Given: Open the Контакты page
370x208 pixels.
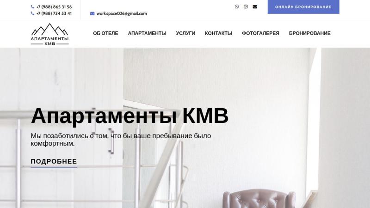Looking at the screenshot, I should 218,33.
